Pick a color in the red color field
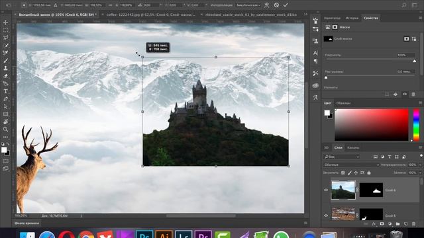 click(x=372, y=125)
